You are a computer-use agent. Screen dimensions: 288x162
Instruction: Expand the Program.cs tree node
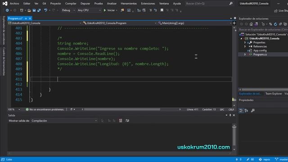[x=245, y=54]
